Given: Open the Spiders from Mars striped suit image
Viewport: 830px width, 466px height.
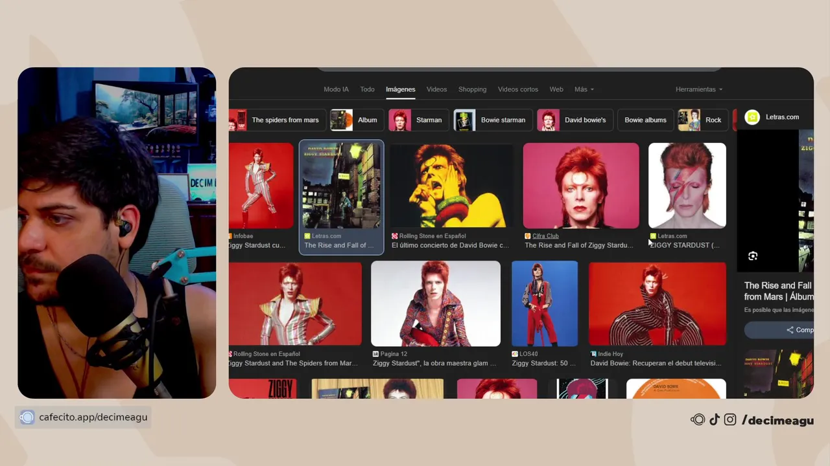Looking at the screenshot, I should 295,304.
